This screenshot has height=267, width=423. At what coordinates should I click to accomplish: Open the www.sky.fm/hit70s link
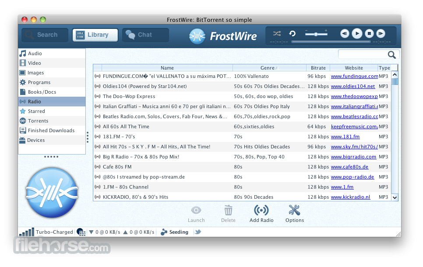click(354, 147)
